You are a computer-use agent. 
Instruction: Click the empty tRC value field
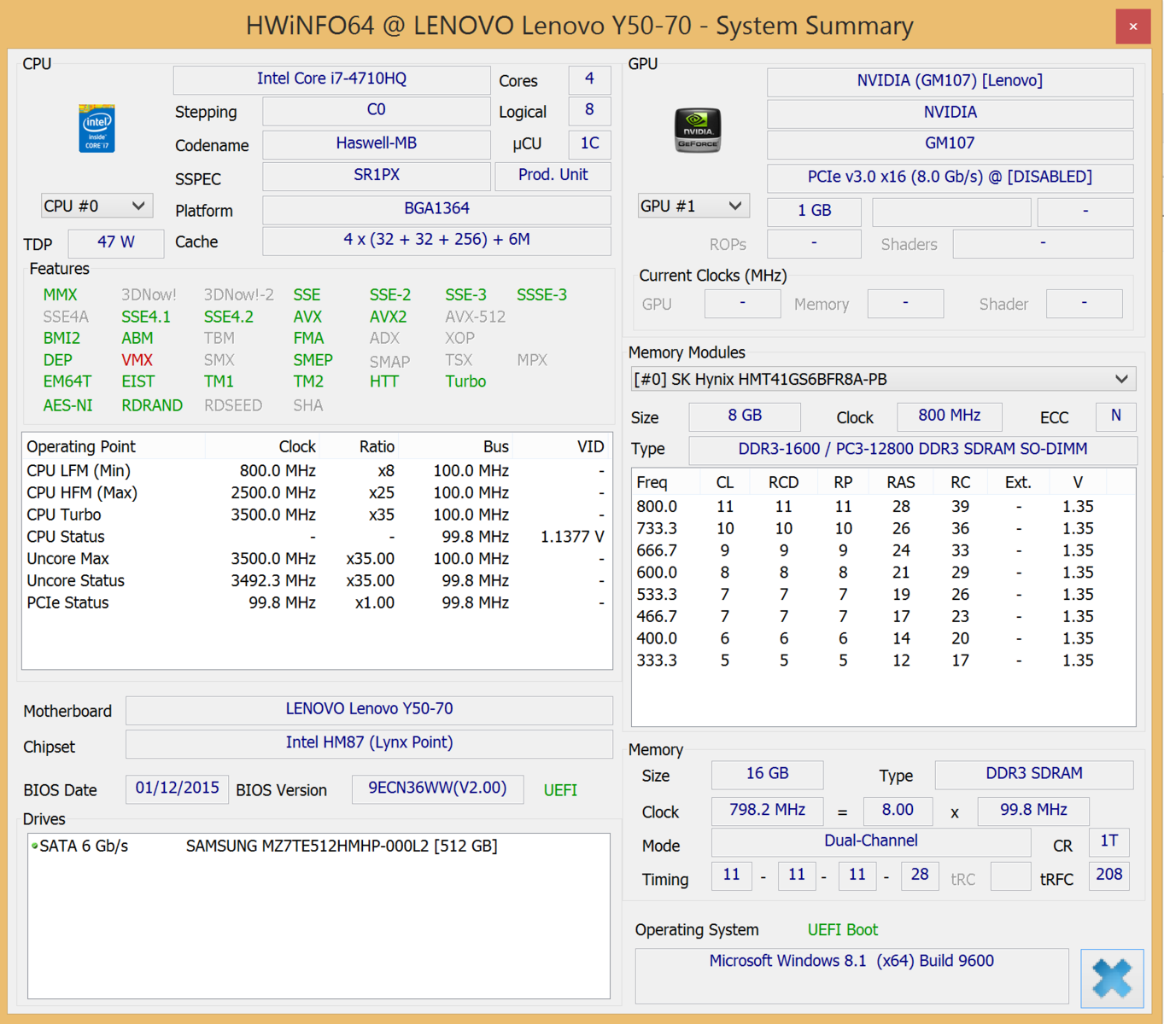(x=1010, y=876)
